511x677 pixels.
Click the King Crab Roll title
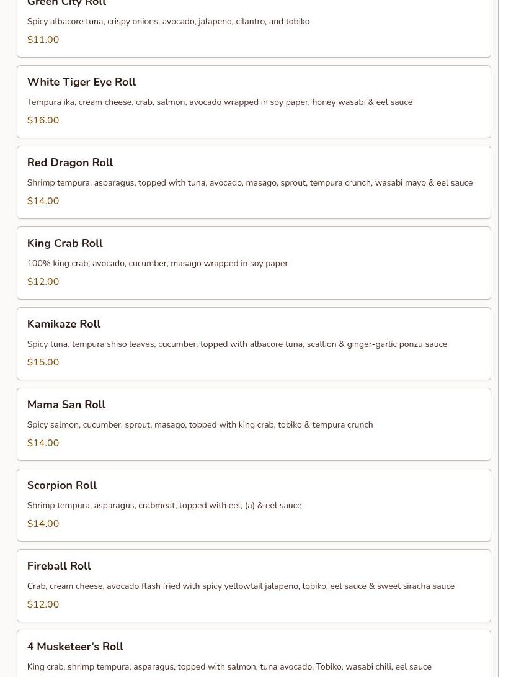coord(65,243)
